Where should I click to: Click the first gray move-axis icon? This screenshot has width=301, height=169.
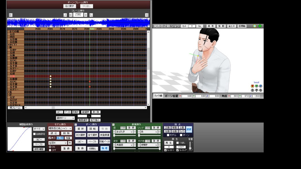point(252,90)
